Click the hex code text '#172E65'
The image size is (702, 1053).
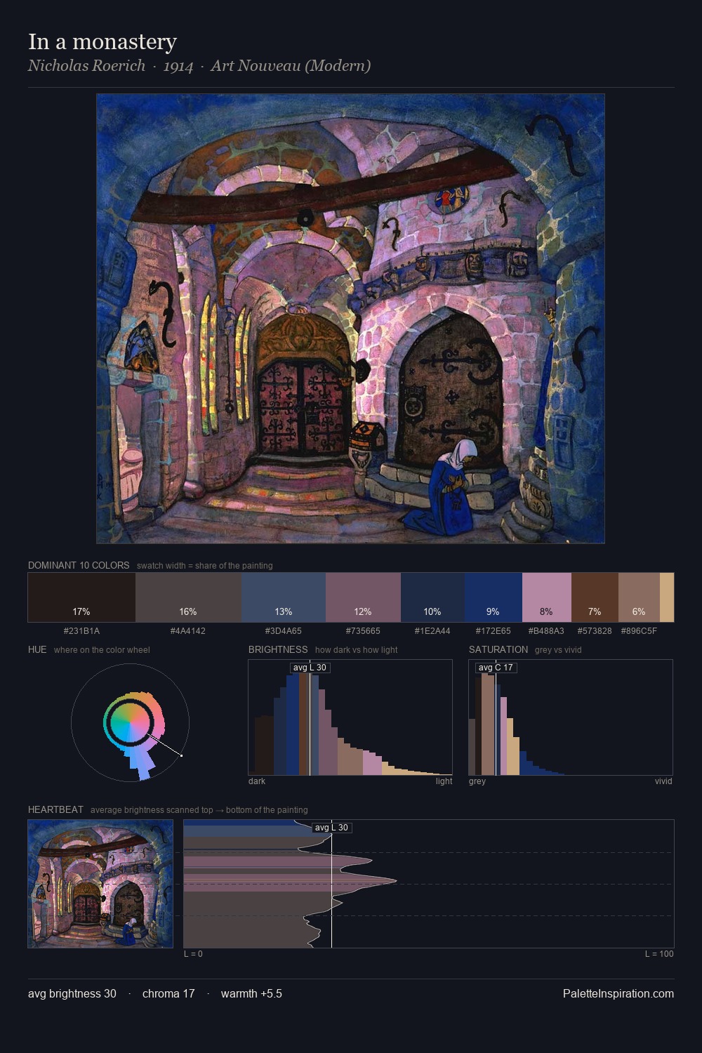[494, 630]
